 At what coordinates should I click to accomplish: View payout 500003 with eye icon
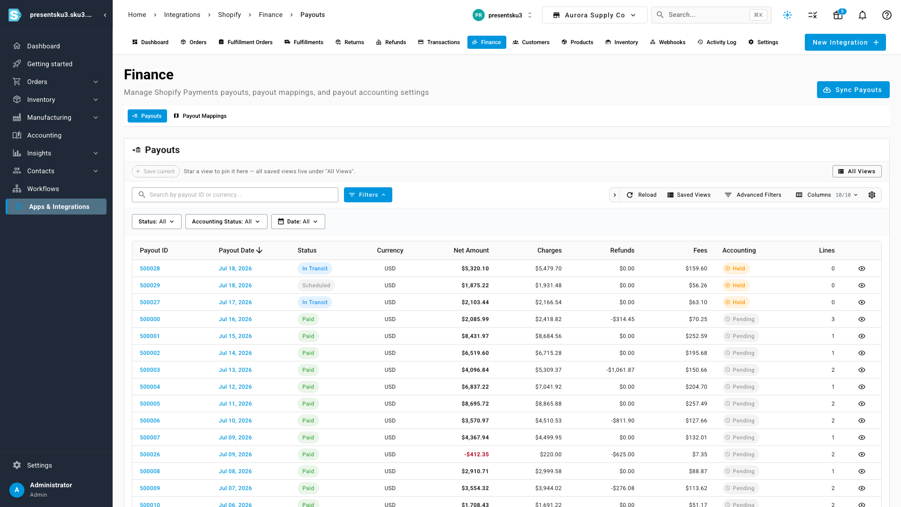pyautogui.click(x=862, y=370)
